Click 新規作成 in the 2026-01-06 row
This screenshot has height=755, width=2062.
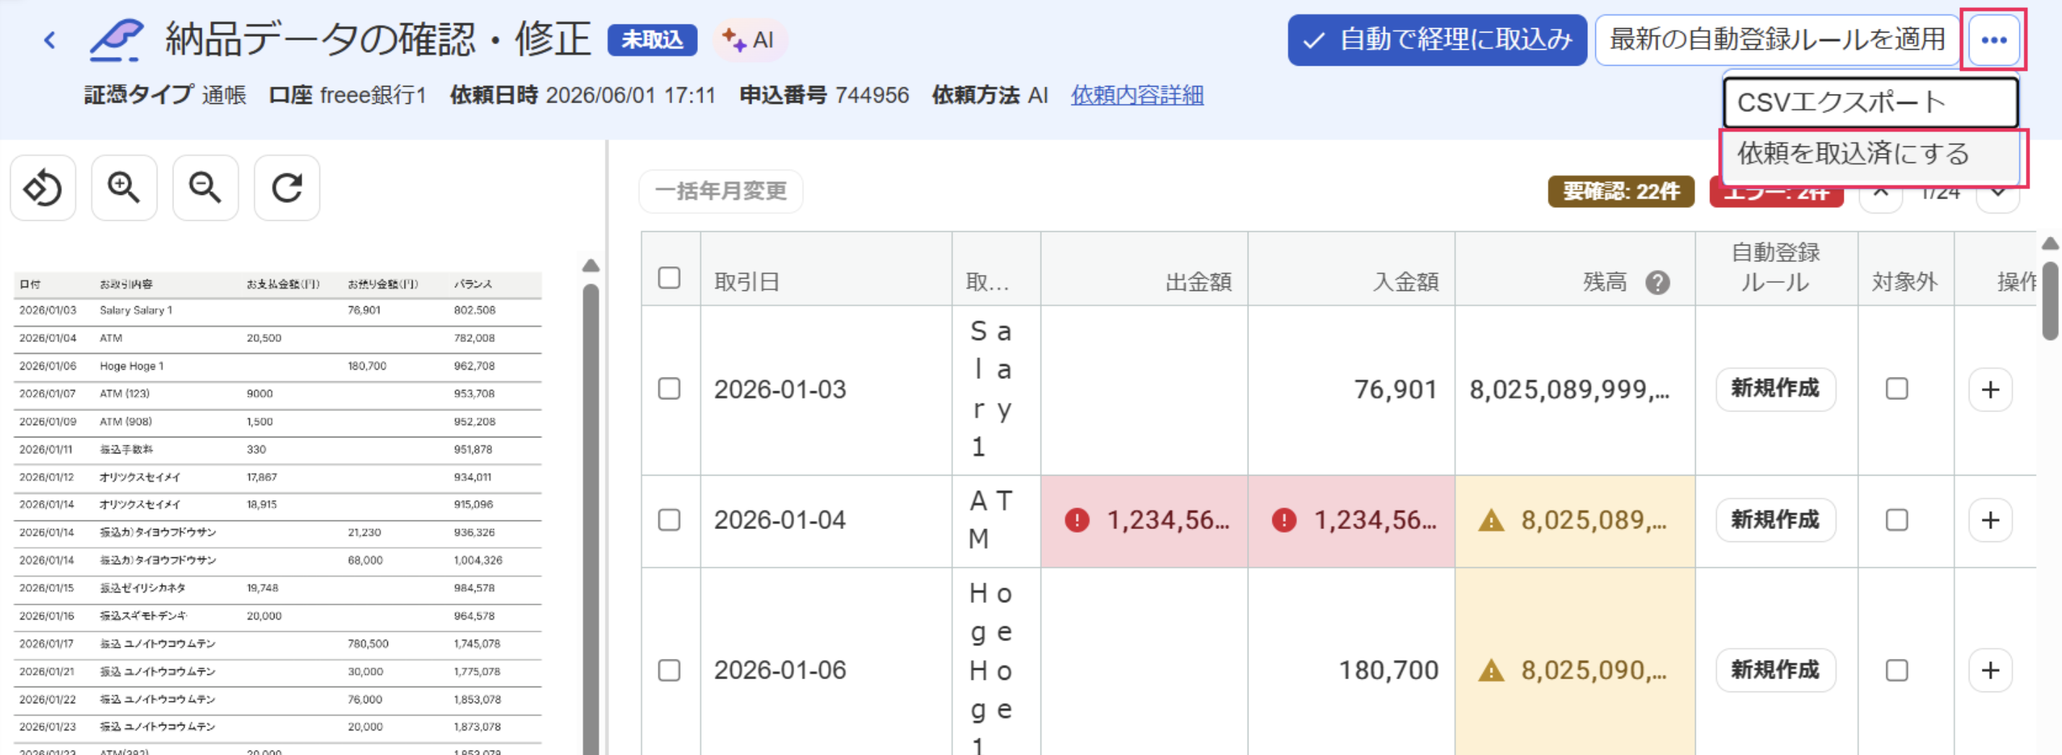pyautogui.click(x=1775, y=671)
